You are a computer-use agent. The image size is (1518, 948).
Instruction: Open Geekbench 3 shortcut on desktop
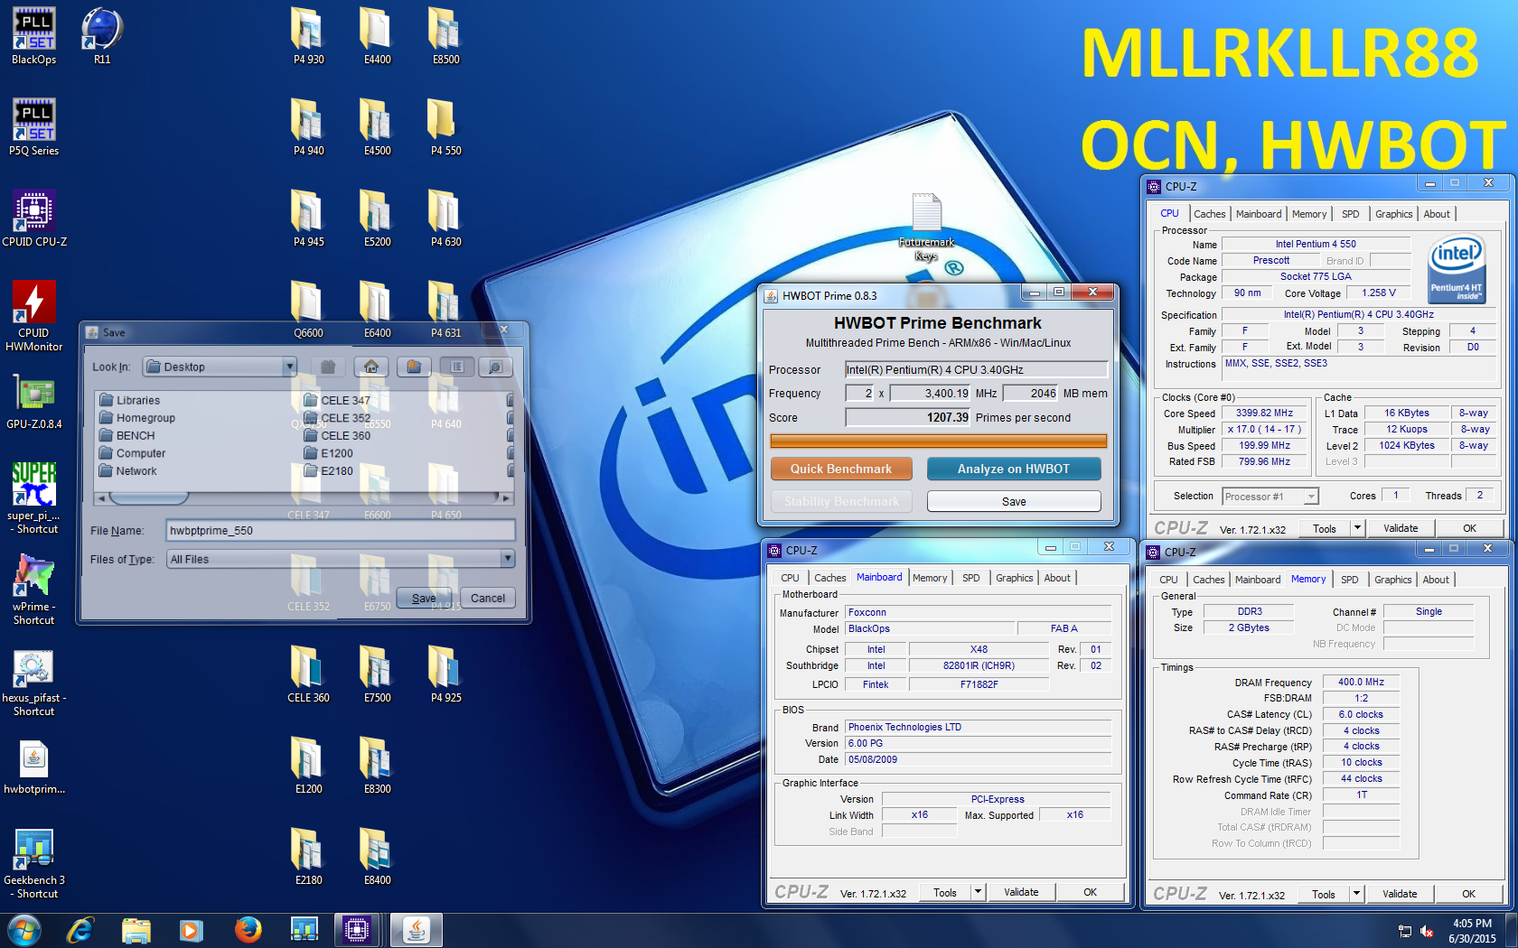click(x=34, y=863)
